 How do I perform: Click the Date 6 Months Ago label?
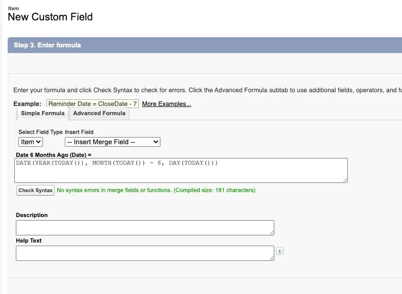[x=54, y=155]
